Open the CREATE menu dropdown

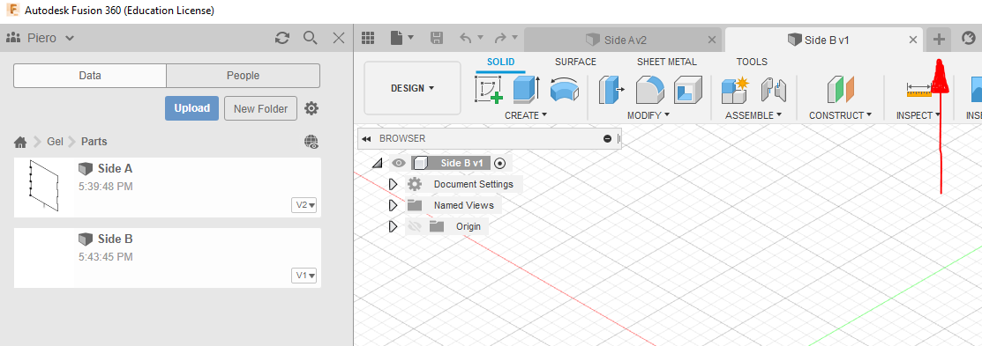(x=526, y=115)
